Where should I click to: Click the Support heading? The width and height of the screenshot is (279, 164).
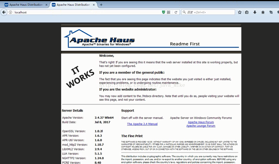[128, 110]
